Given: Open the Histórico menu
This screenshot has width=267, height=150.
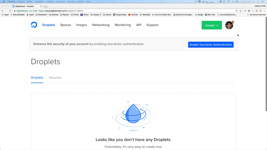Looking at the screenshot, I should pos(50,2).
